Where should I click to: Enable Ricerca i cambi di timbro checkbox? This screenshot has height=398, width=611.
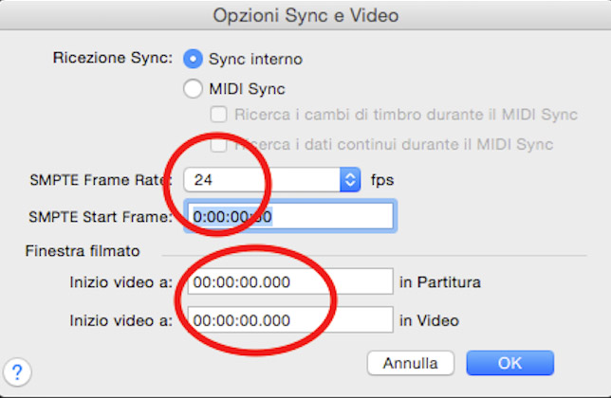pos(219,116)
